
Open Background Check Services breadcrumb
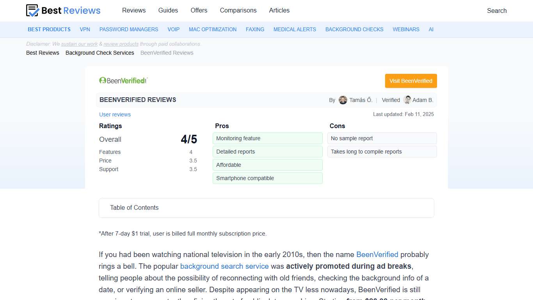click(99, 53)
